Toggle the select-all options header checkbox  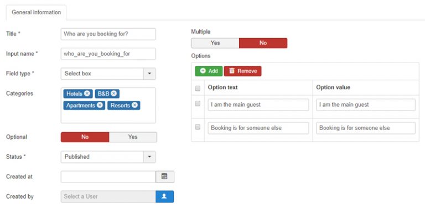[198, 89]
